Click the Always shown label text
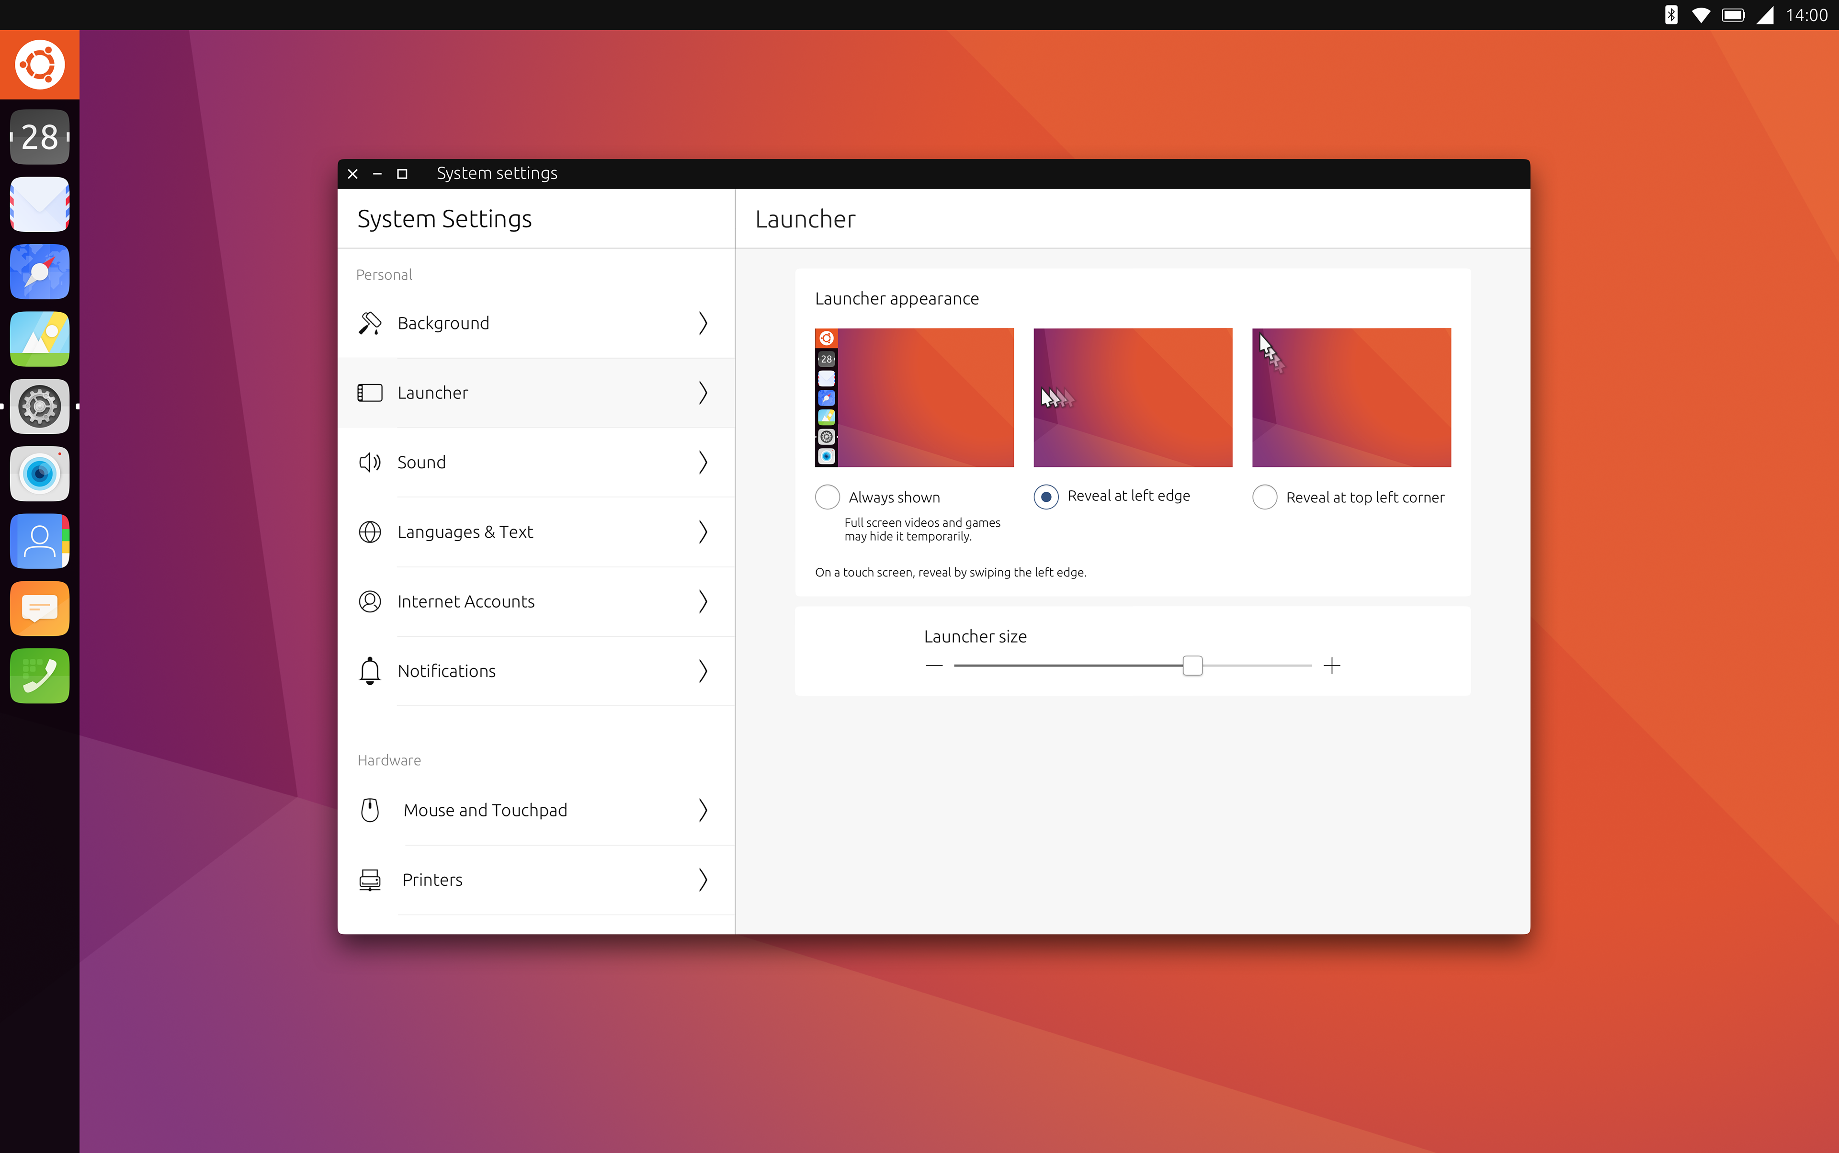 click(894, 497)
